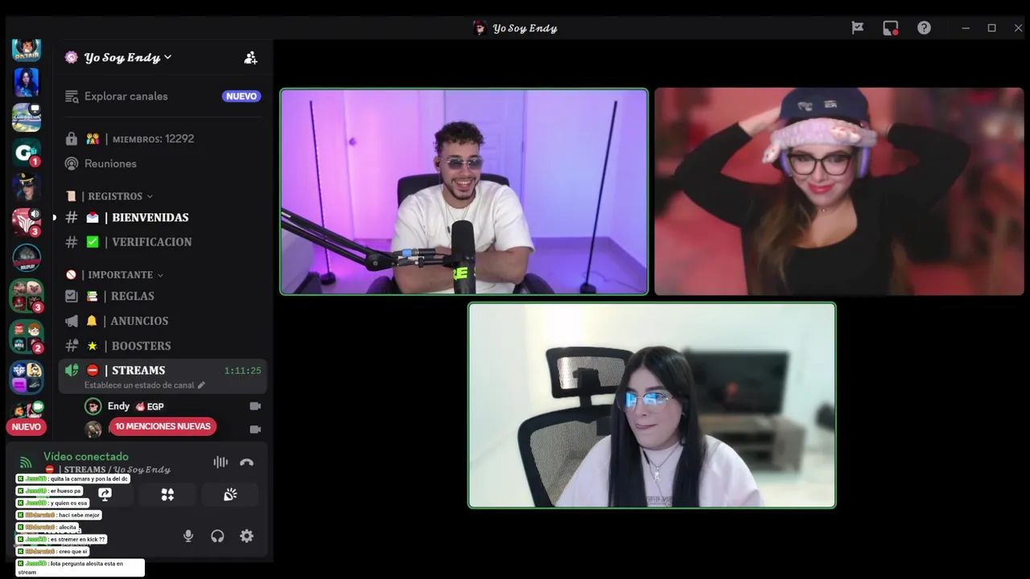Open the landscape server icon with screen badge
The image size is (1030, 579).
(27, 117)
